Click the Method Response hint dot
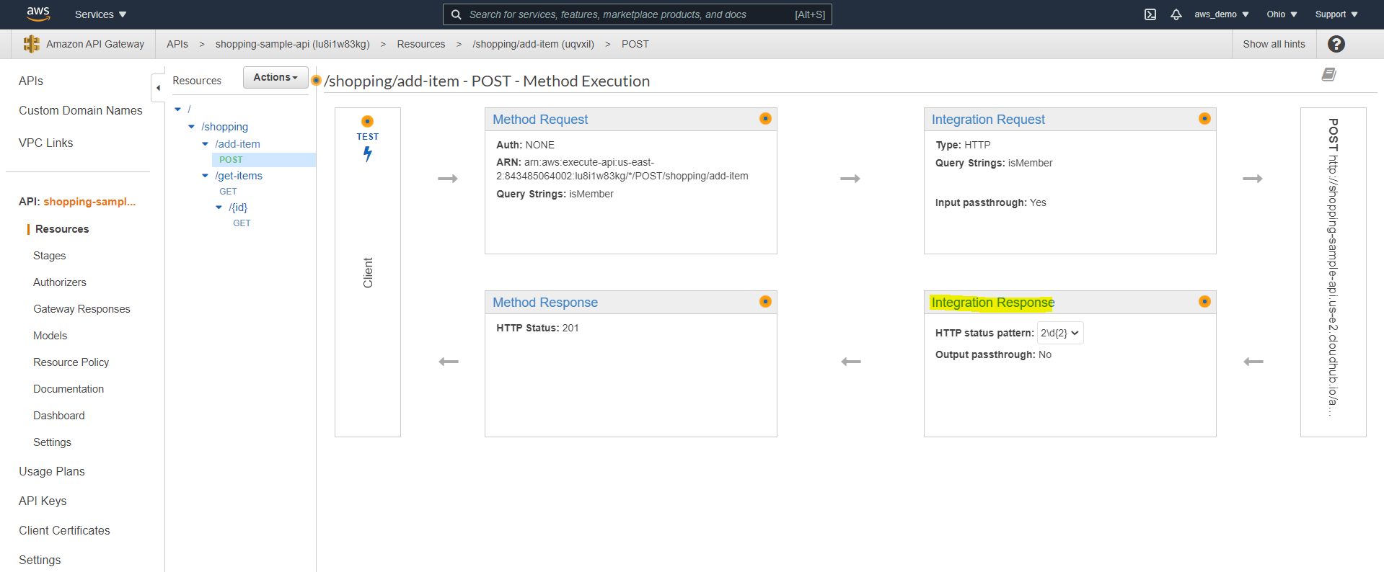The height and width of the screenshot is (572, 1384). coord(765,302)
